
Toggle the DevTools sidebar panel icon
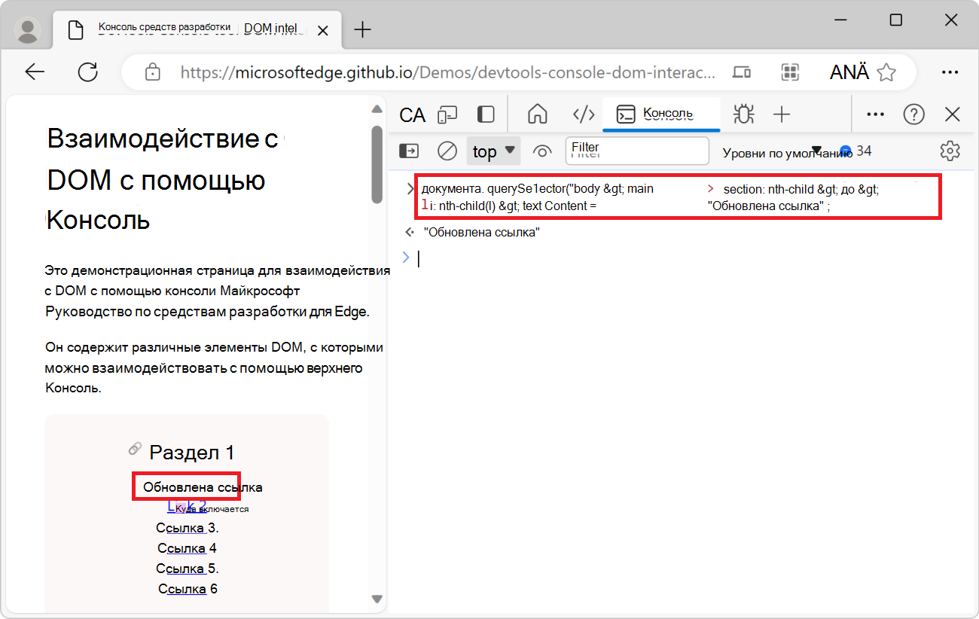click(485, 114)
